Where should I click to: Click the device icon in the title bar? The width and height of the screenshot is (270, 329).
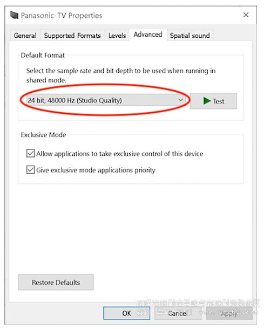(14, 15)
